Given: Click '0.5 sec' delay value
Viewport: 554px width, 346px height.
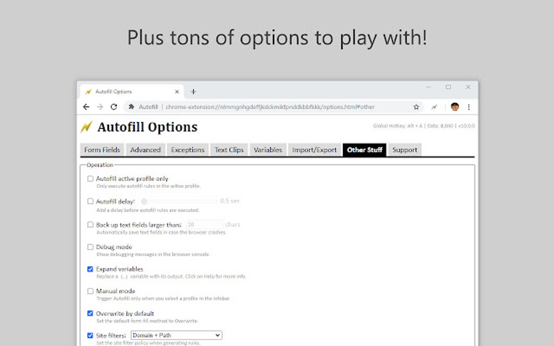Looking at the screenshot, I should coord(230,201).
